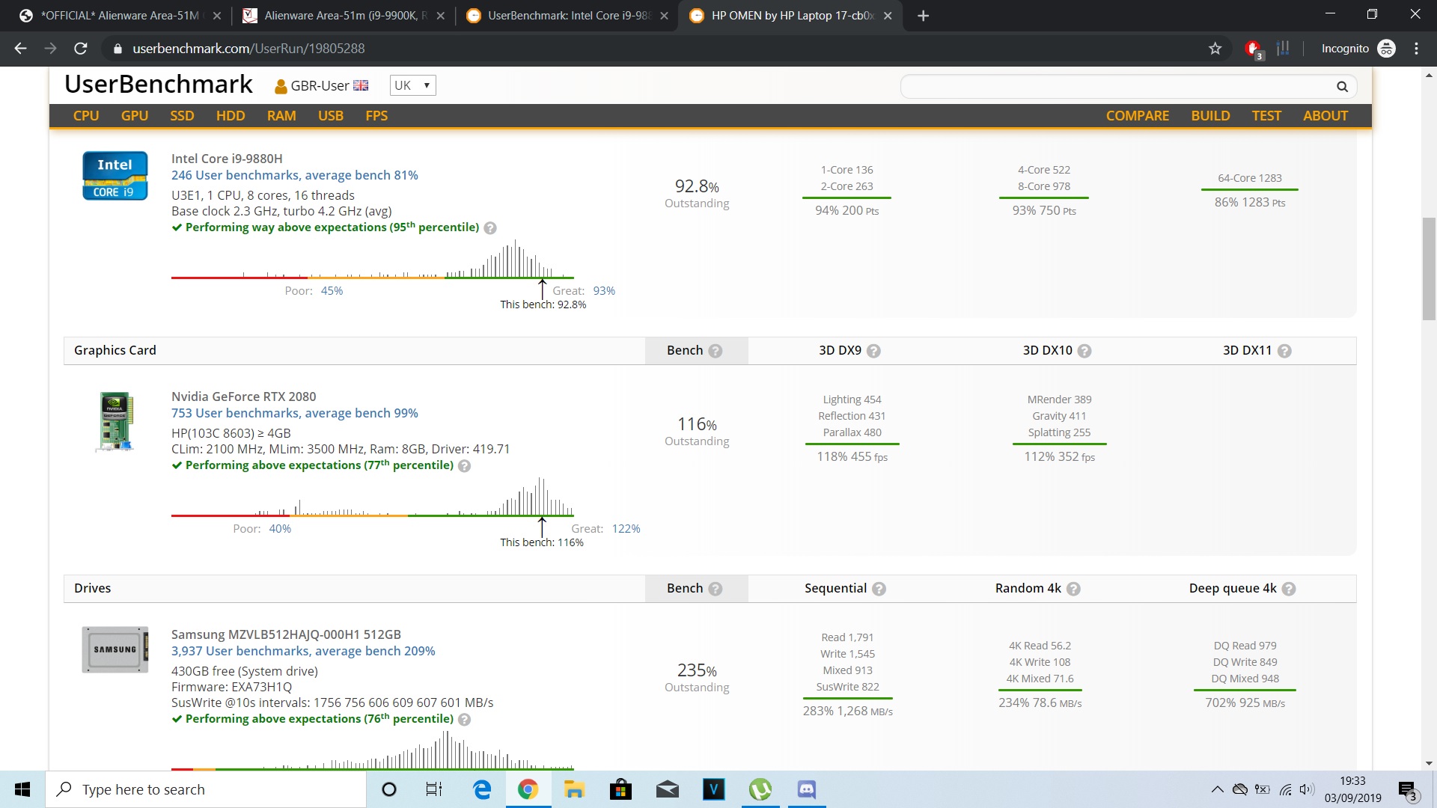This screenshot has width=1437, height=808.
Task: Click the Nvidia graphics card thumbnail image
Action: (116, 421)
